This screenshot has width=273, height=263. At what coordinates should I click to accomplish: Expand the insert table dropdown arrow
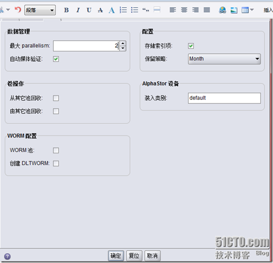click(x=252, y=10)
